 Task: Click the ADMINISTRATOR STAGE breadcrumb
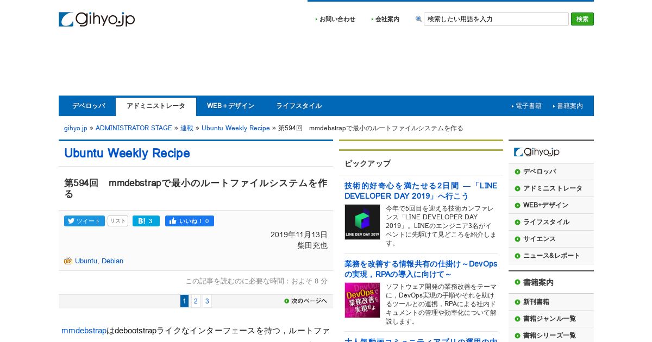pos(134,128)
